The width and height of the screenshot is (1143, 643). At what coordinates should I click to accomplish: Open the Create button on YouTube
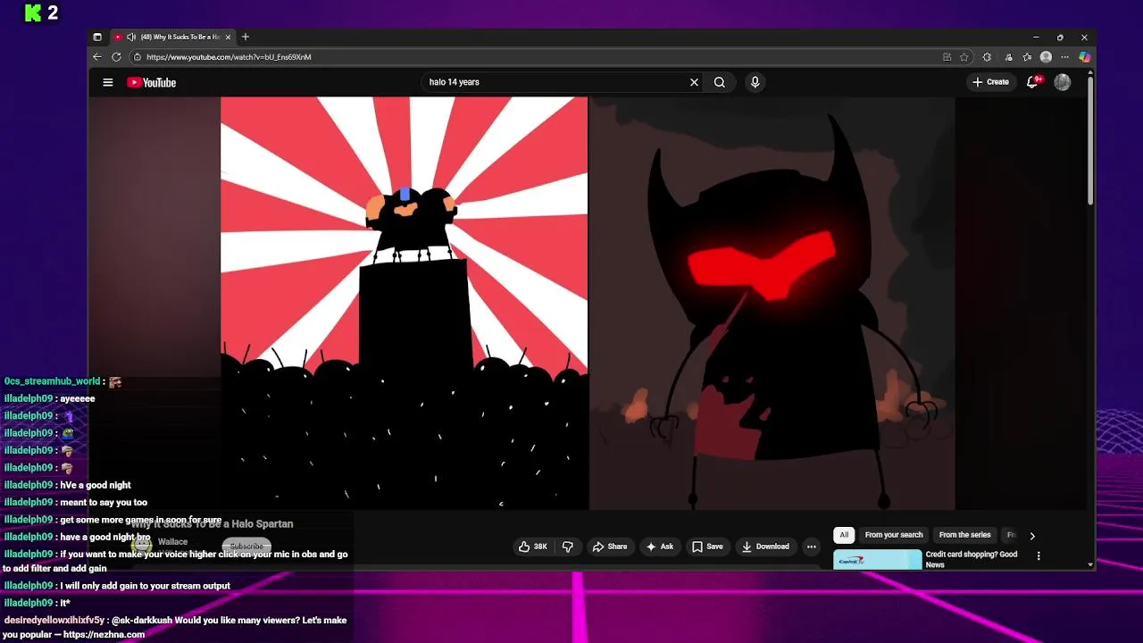point(990,82)
